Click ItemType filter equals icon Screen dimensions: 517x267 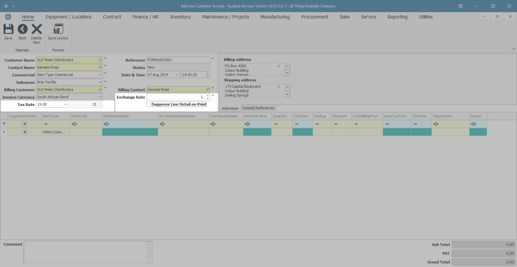46,124
